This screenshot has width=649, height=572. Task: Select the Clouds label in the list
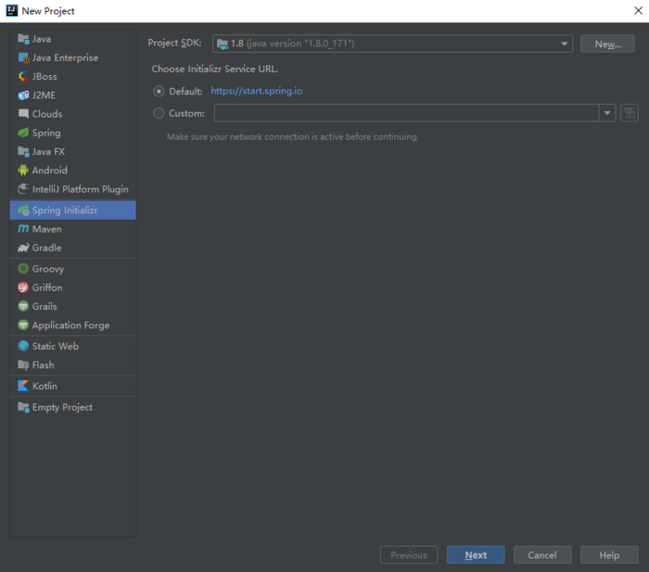pyautogui.click(x=47, y=114)
